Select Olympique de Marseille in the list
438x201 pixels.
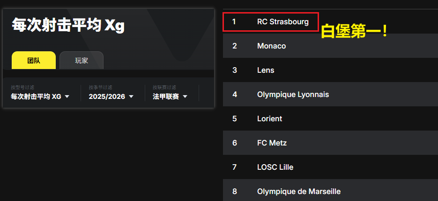[298, 191]
